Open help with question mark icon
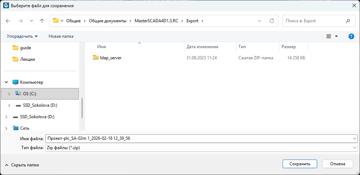This screenshot has width=360, height=175. click(x=351, y=36)
